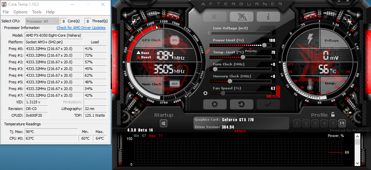Select profile slot 5

[333, 123]
